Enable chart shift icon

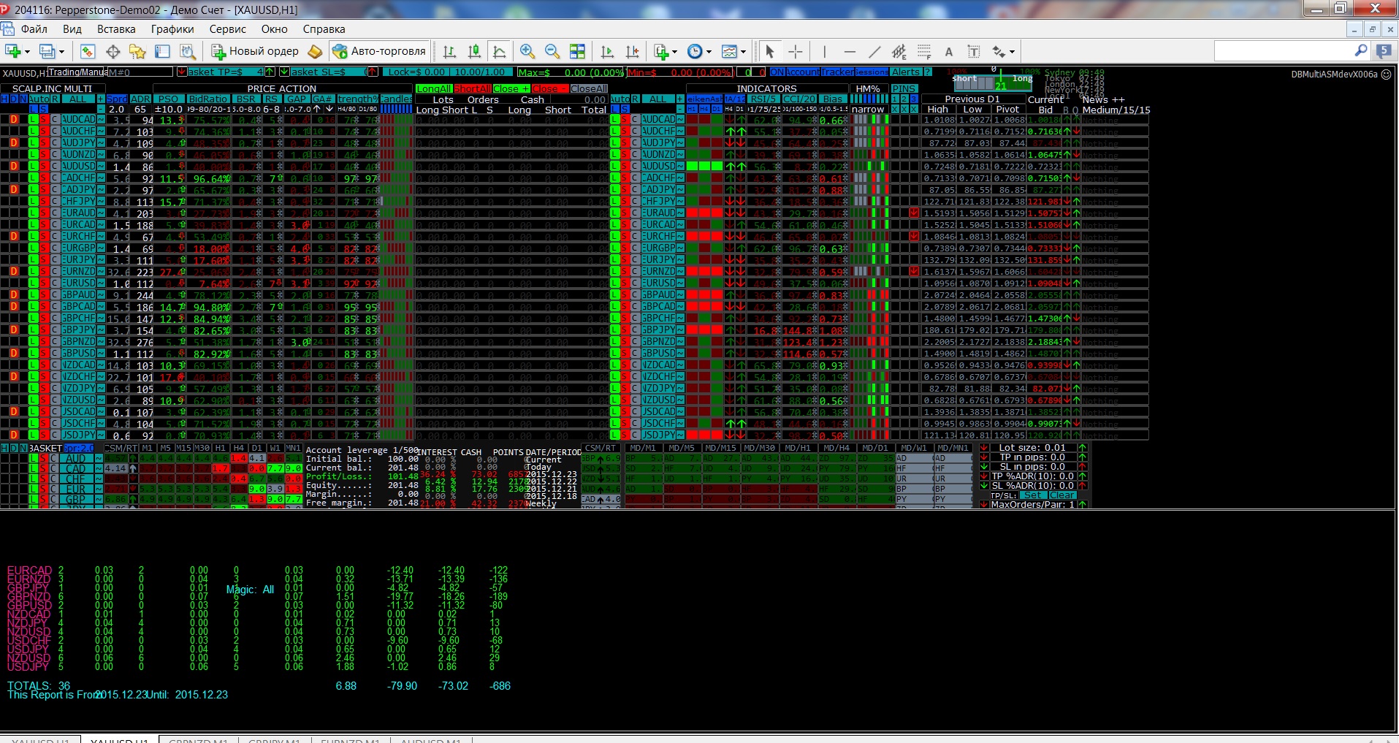(x=633, y=51)
